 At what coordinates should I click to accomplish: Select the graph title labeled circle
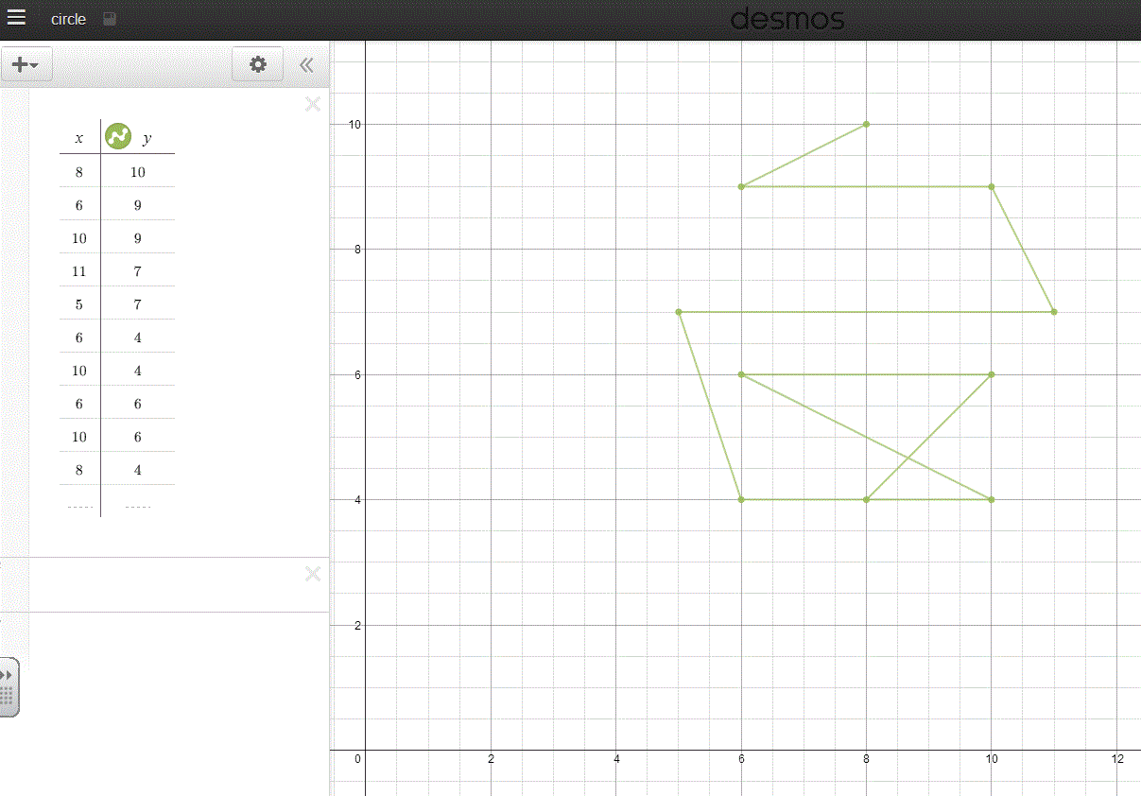click(68, 17)
